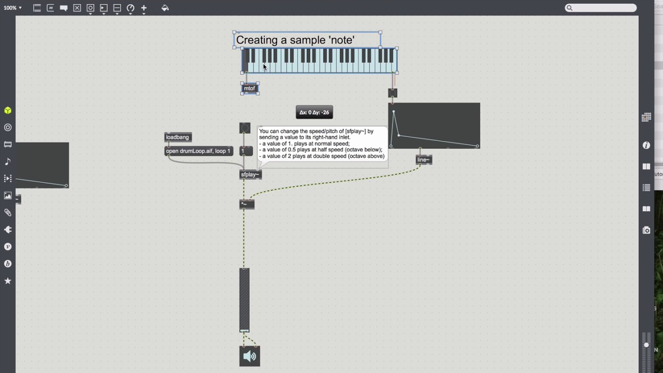
Task: Open the audio devices sidebar icon
Action: (8, 145)
